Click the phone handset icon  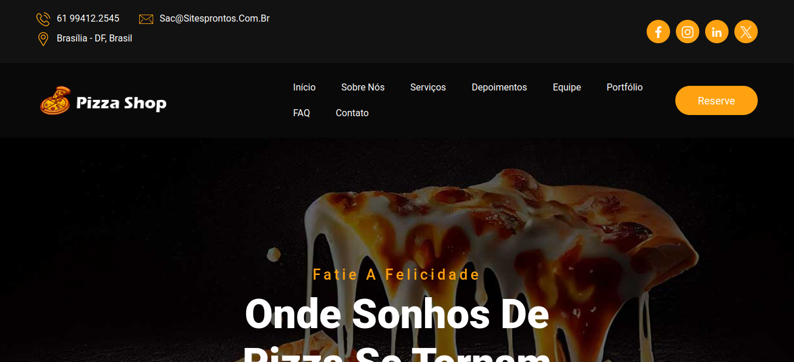(x=43, y=19)
